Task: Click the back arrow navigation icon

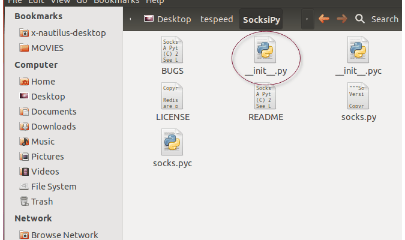Action: pyautogui.click(x=324, y=19)
